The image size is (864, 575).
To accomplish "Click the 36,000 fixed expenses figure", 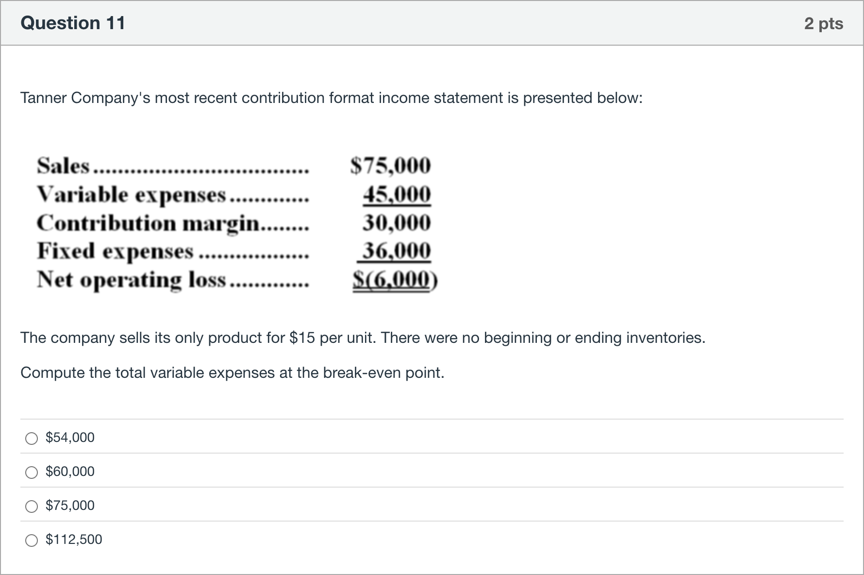I will [x=397, y=251].
